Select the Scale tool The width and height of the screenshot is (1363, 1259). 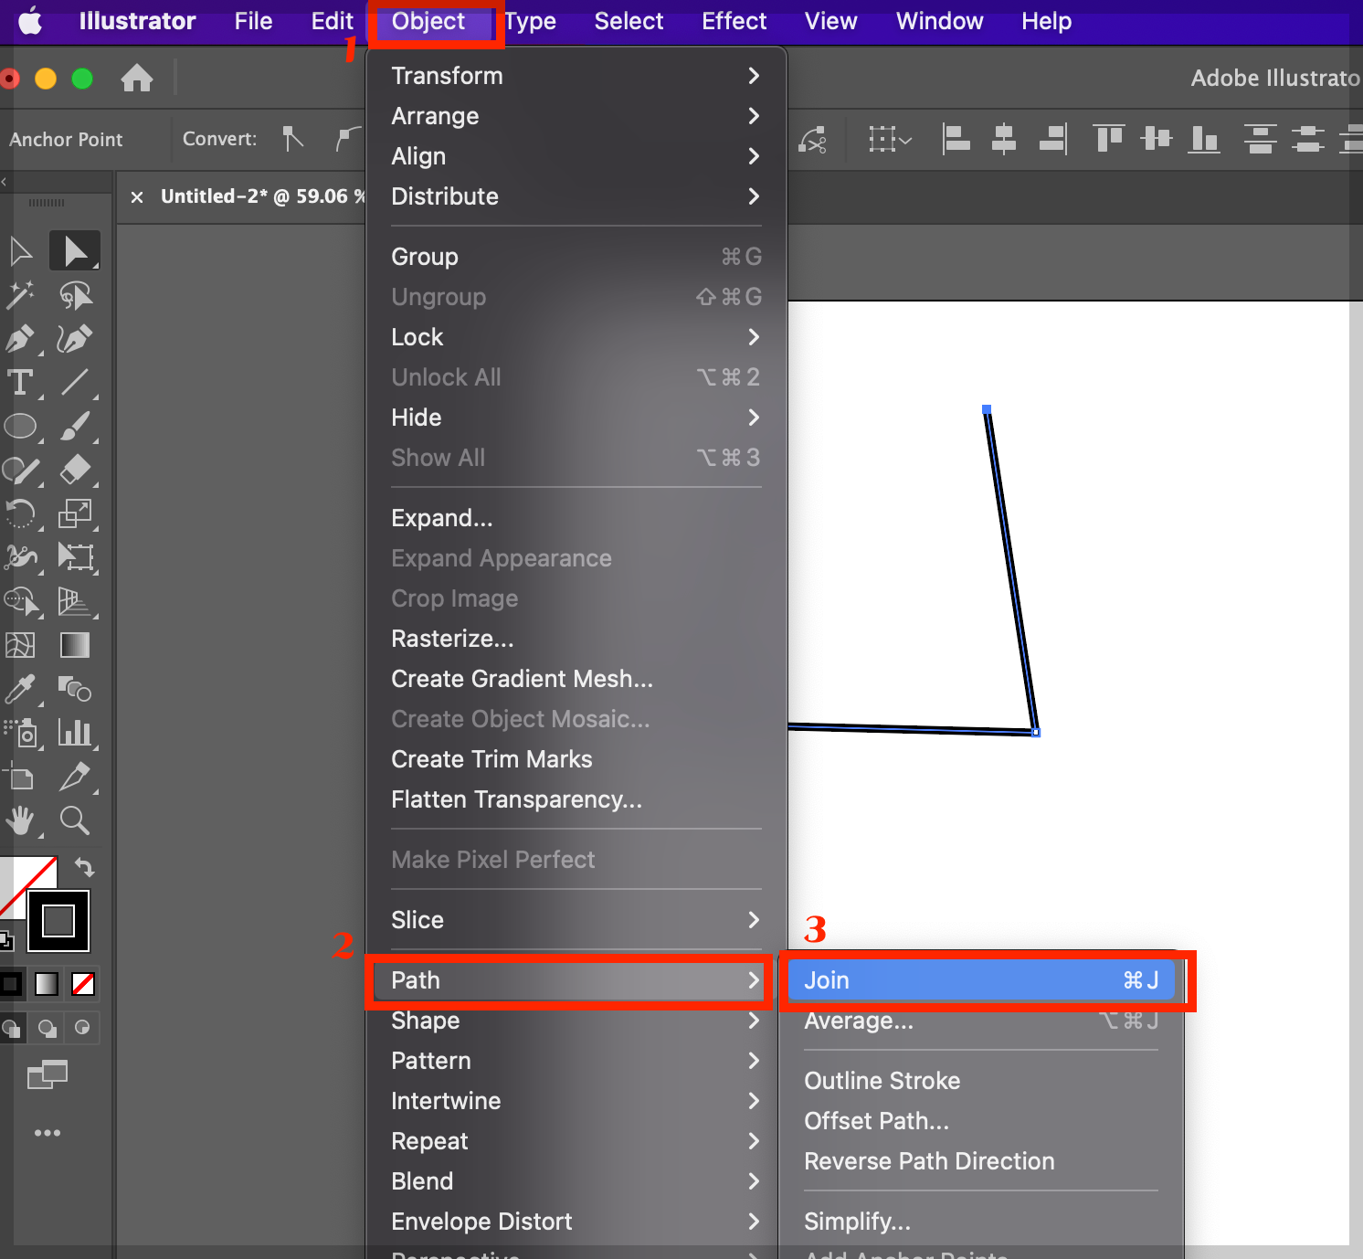[x=75, y=513]
